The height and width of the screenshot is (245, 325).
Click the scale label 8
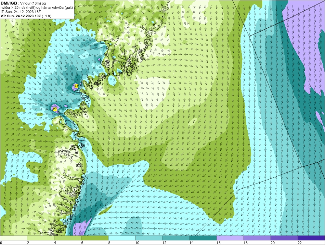tap(109, 243)
